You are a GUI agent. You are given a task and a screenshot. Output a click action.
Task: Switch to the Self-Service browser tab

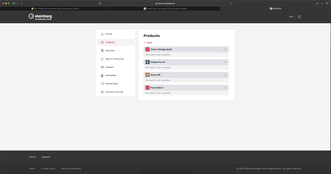(276, 9)
